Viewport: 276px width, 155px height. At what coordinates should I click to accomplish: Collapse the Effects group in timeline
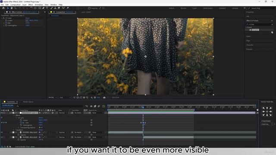[x=14, y=115]
